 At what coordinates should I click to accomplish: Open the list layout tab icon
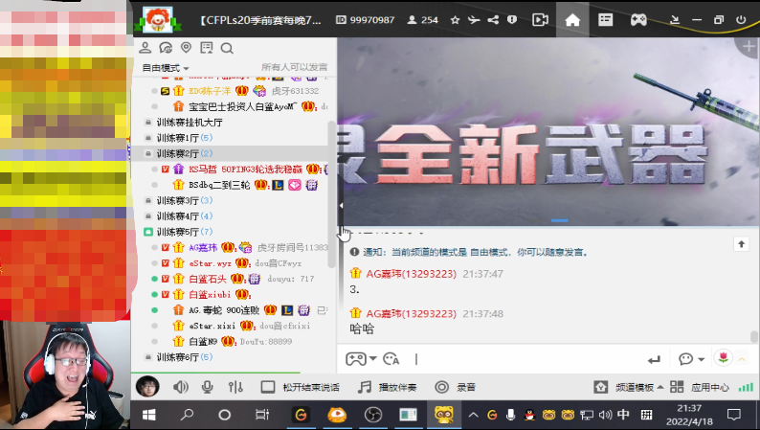click(605, 20)
